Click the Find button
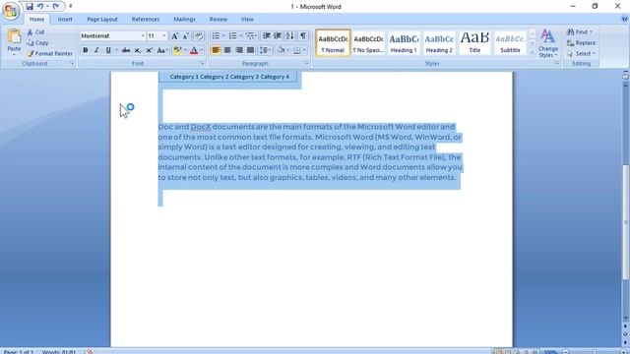This screenshot has height=354, width=630. click(x=580, y=31)
